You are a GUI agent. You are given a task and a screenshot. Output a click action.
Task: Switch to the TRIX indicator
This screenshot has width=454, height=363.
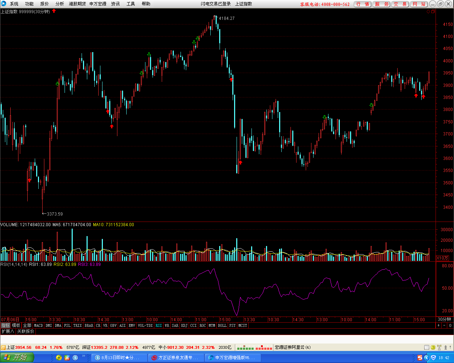tap(78, 325)
